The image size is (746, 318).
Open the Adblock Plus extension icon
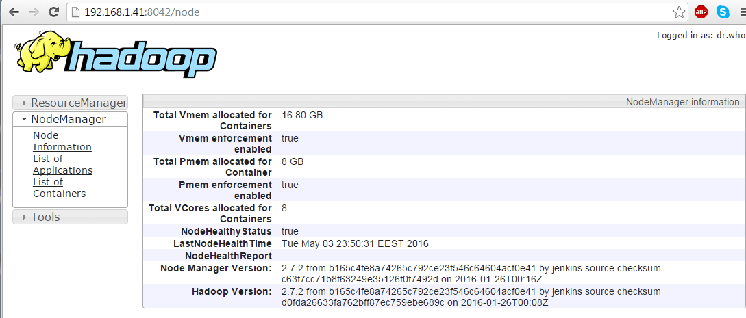tap(701, 12)
